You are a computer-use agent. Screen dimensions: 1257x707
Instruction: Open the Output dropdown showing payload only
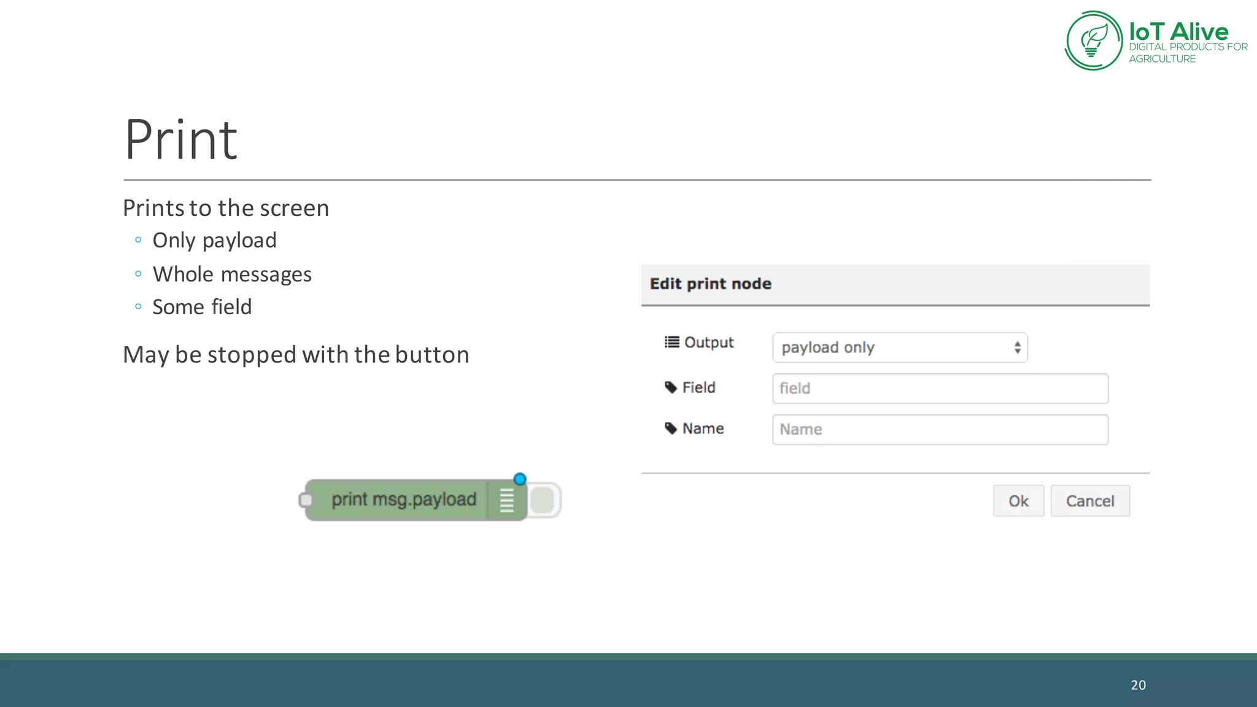click(900, 347)
